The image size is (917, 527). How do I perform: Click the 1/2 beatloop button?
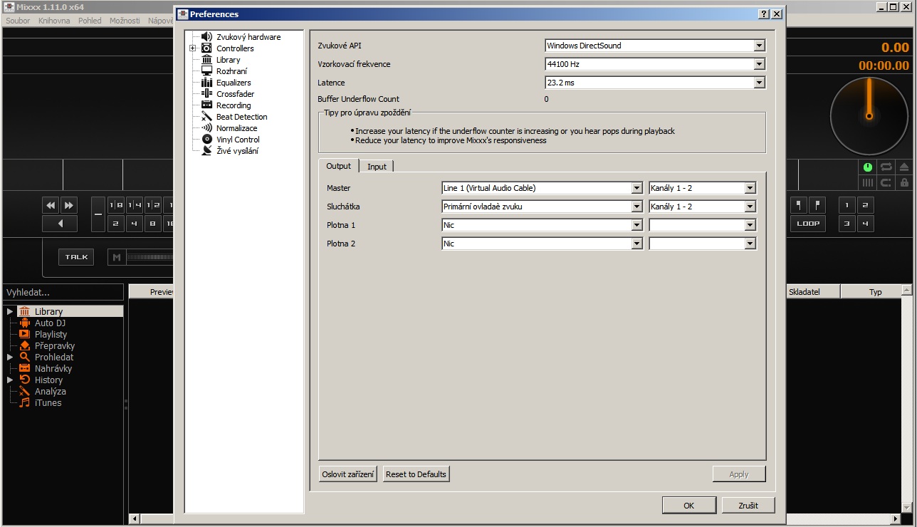coord(153,205)
